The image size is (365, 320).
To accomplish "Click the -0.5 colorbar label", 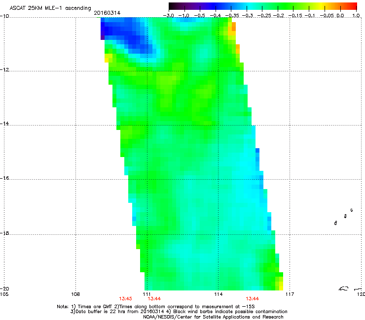I will click(199, 16).
